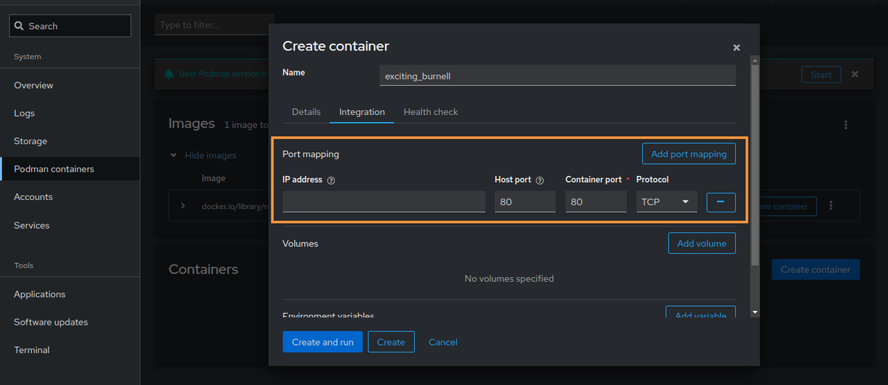Click the 'Containers' heading in background

pos(203,269)
